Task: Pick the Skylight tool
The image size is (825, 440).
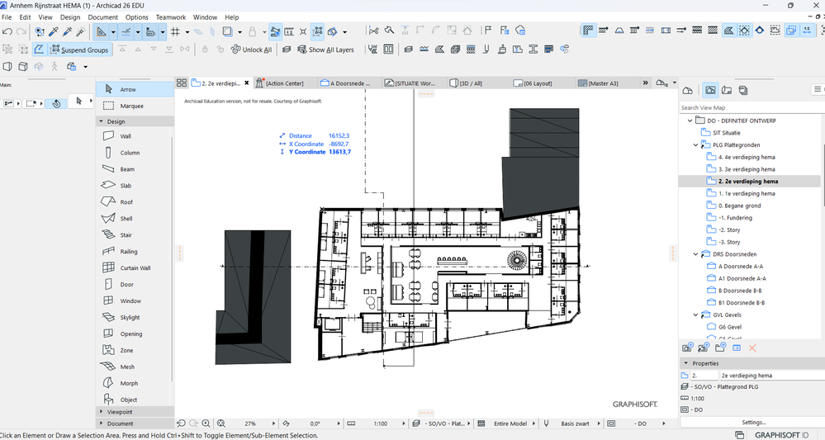Action: 130,318
